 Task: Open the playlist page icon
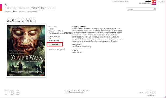coord(18,92)
